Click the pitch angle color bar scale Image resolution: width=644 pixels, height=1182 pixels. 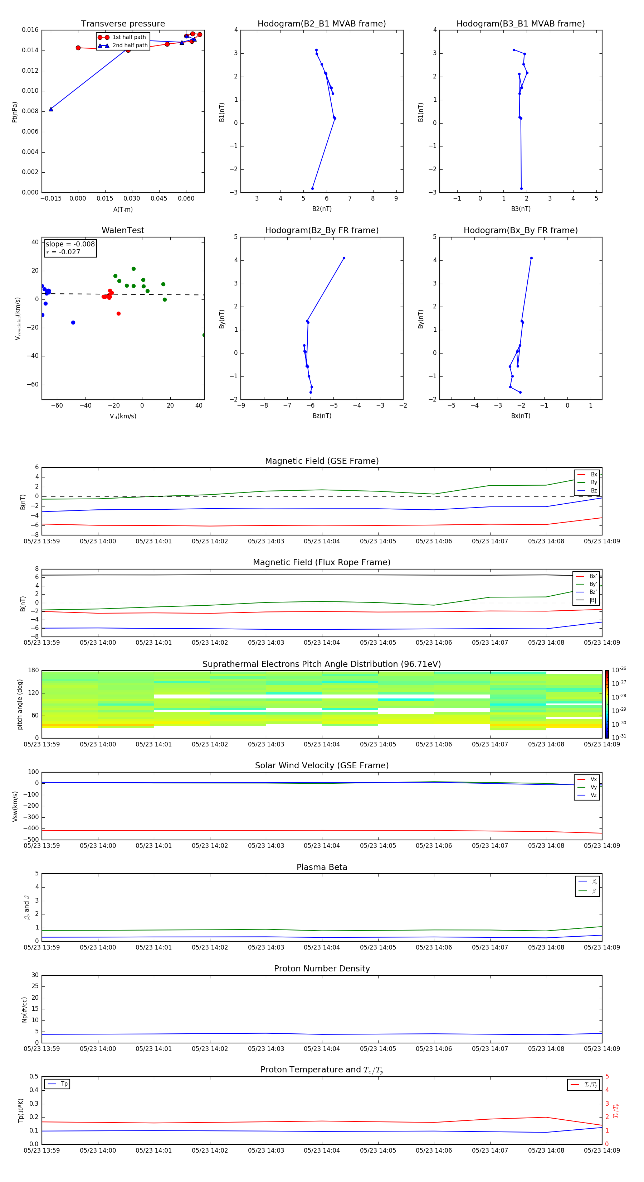[607, 704]
